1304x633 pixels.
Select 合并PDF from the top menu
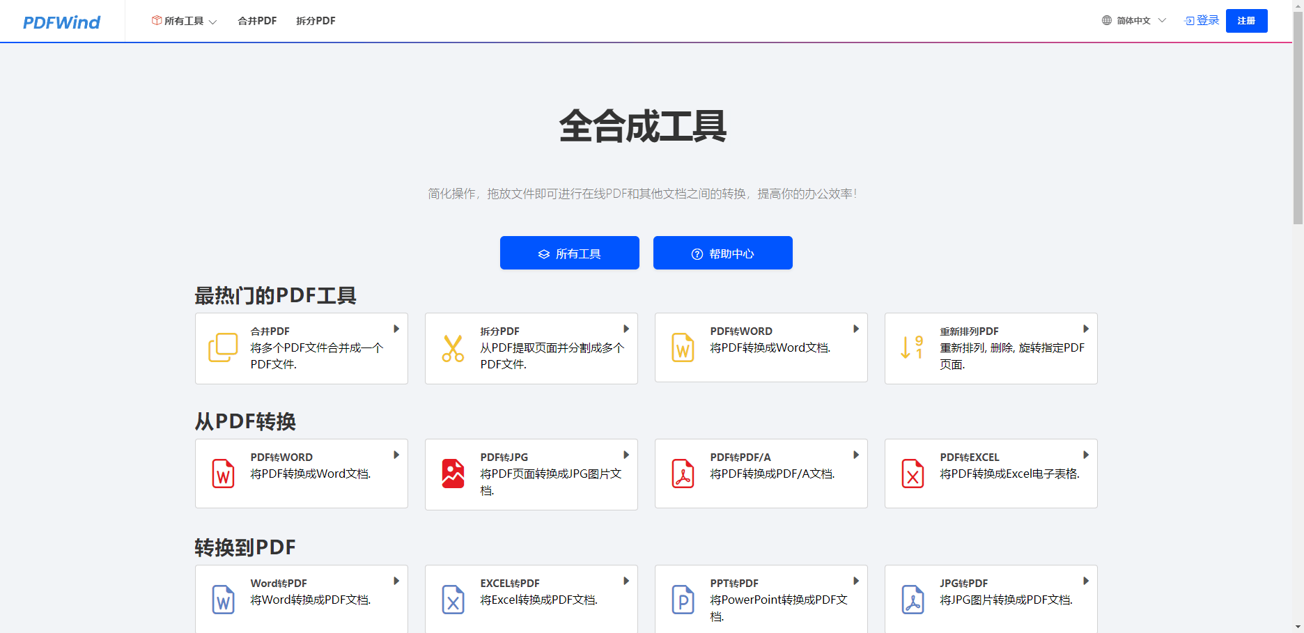coord(256,21)
